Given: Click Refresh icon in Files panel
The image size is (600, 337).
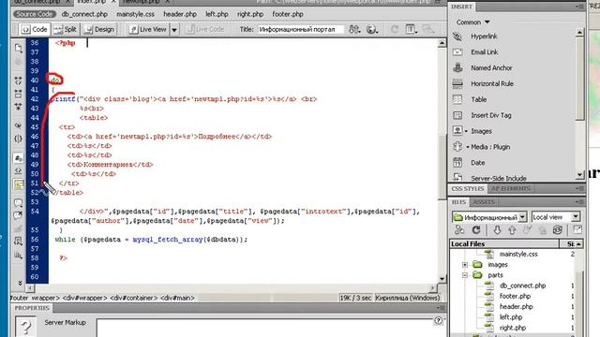Looking at the screenshot, I should point(476,230).
